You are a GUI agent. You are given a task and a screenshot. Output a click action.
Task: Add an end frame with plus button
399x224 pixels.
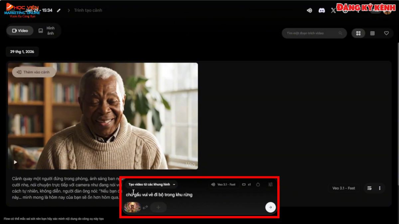pos(158,207)
